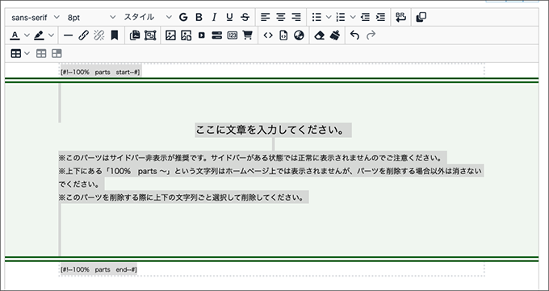Redo the last undone action

[371, 35]
